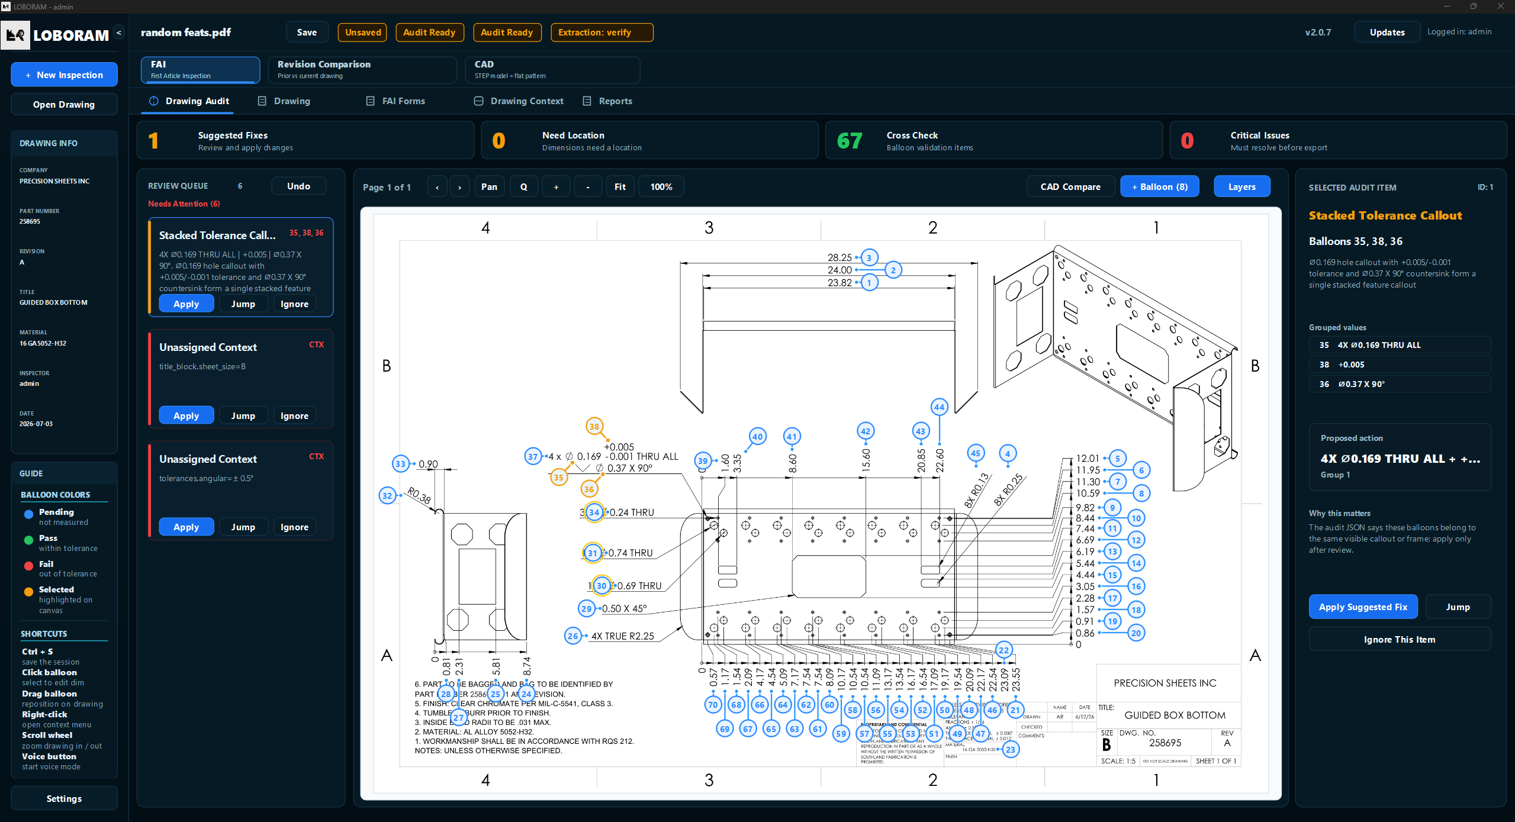Select balloon 40 above 3.35

coord(757,437)
